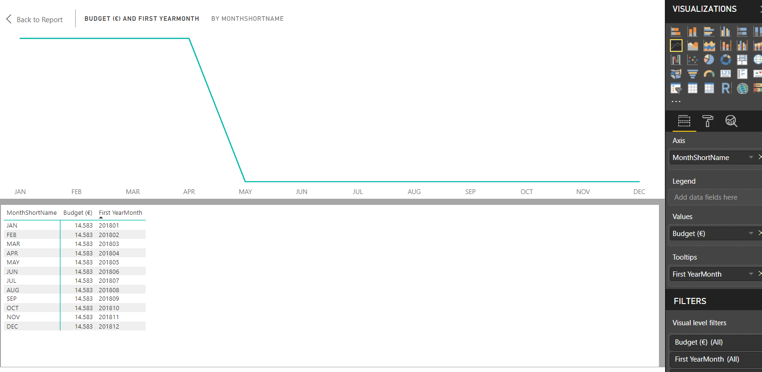Image resolution: width=762 pixels, height=372 pixels.
Task: Expand the First YearMonth (All) filter
Action: (x=716, y=359)
